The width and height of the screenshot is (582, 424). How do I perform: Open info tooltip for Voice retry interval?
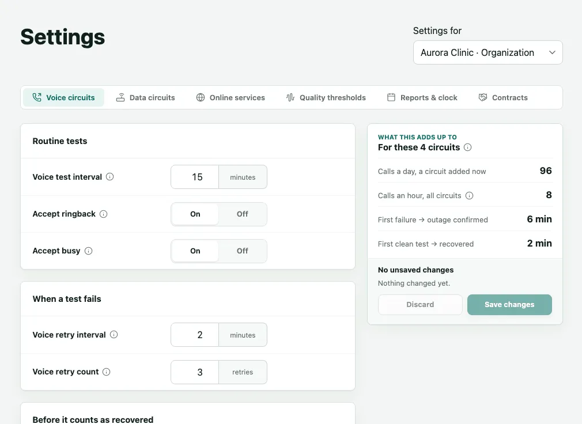point(114,335)
